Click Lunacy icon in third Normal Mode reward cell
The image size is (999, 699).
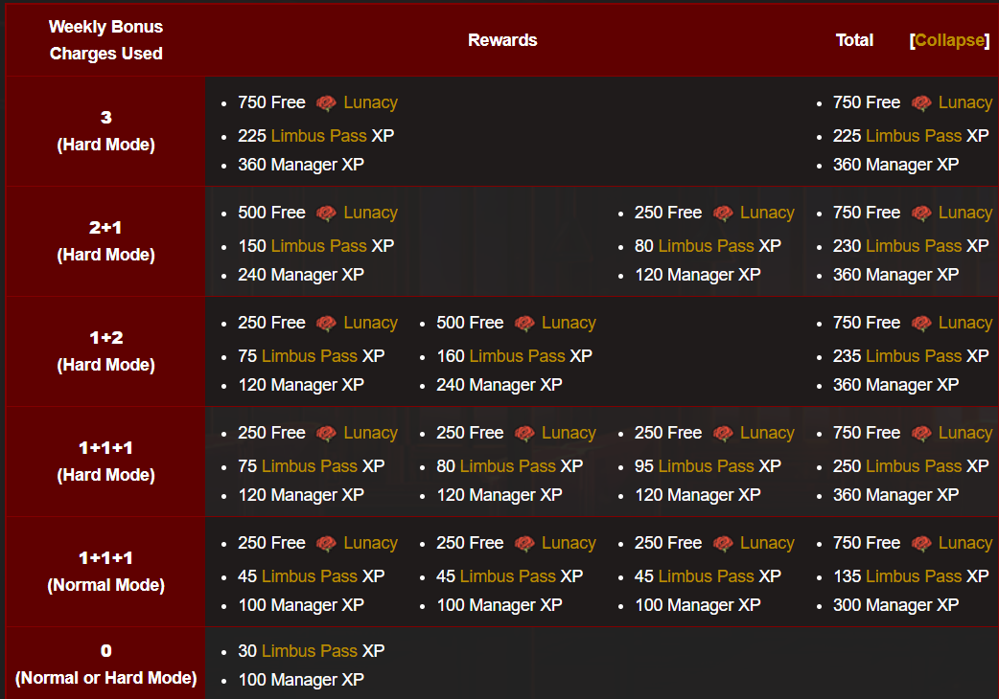click(723, 543)
